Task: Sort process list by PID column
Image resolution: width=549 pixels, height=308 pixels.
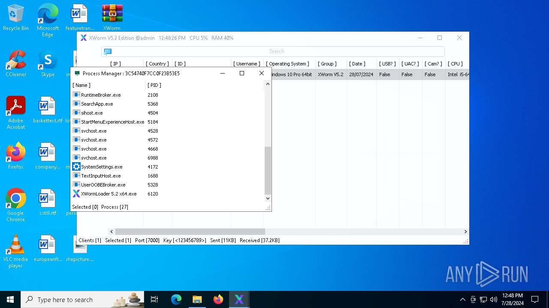Action: (154, 85)
